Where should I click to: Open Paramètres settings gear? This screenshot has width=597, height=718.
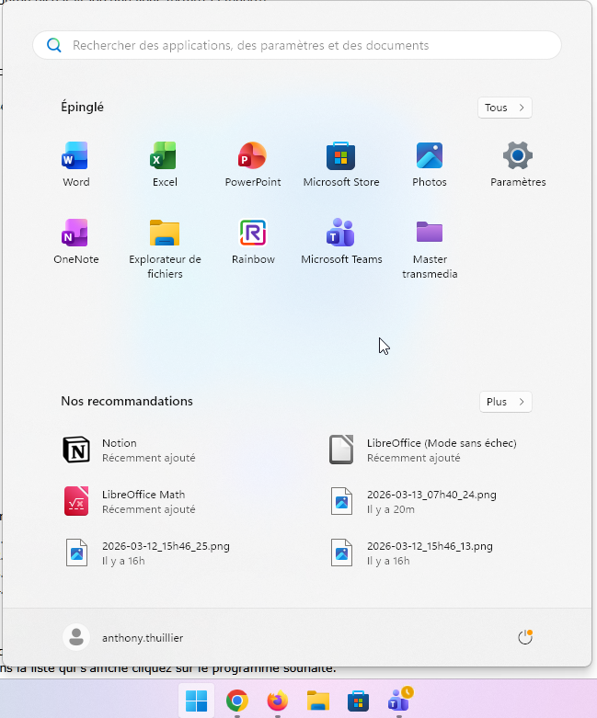[518, 165]
